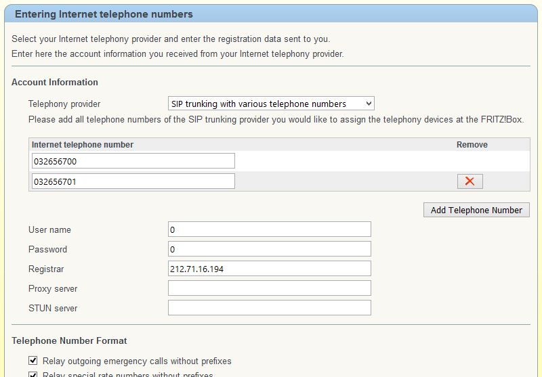The image size is (542, 377).
Task: Focus the Password input field
Action: 269,249
